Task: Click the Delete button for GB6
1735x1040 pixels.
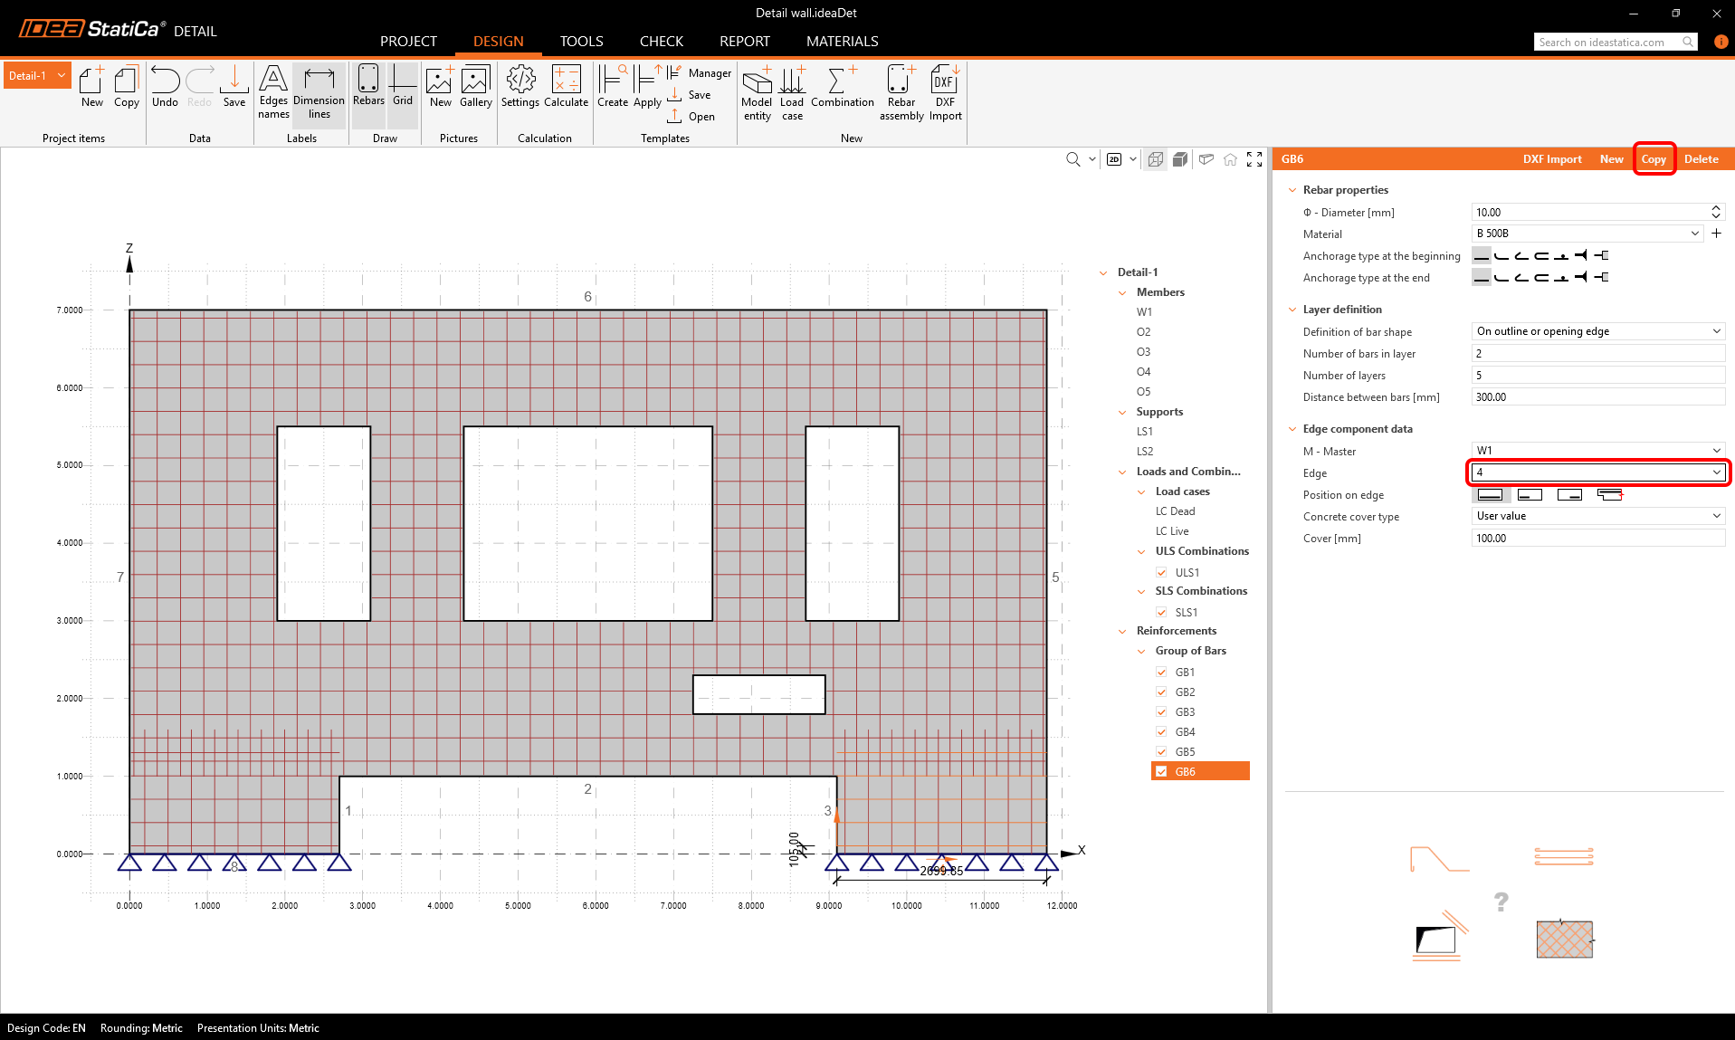Action: 1701,159
